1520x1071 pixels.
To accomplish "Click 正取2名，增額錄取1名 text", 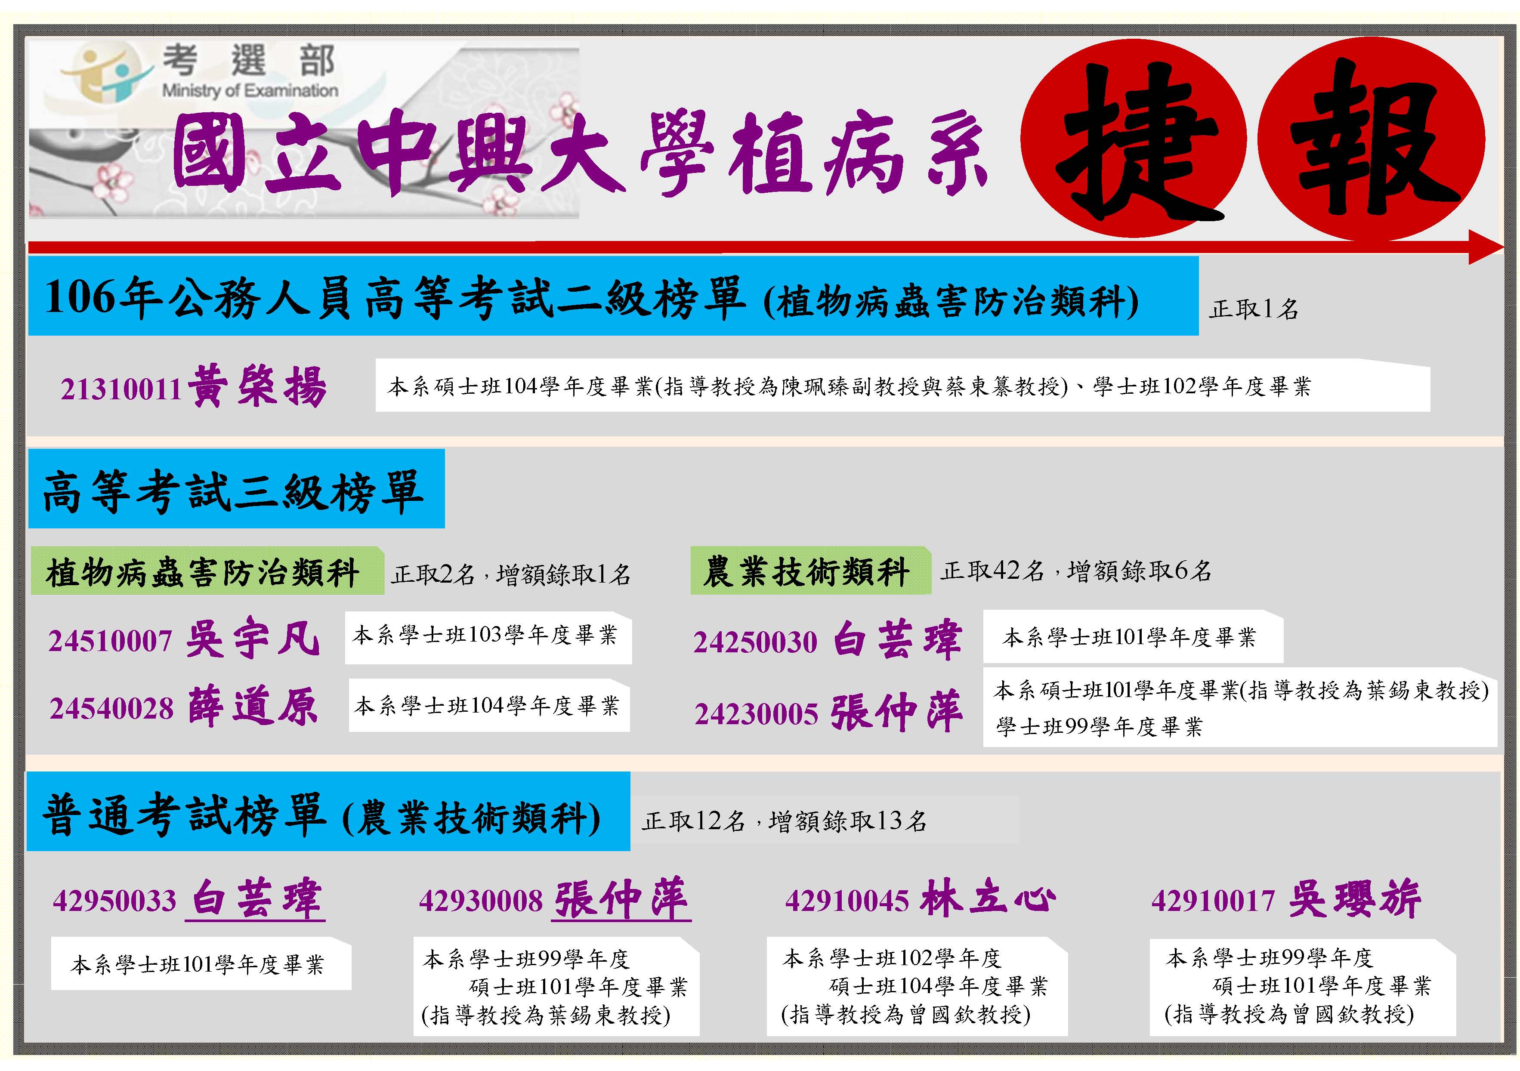I will tap(510, 574).
